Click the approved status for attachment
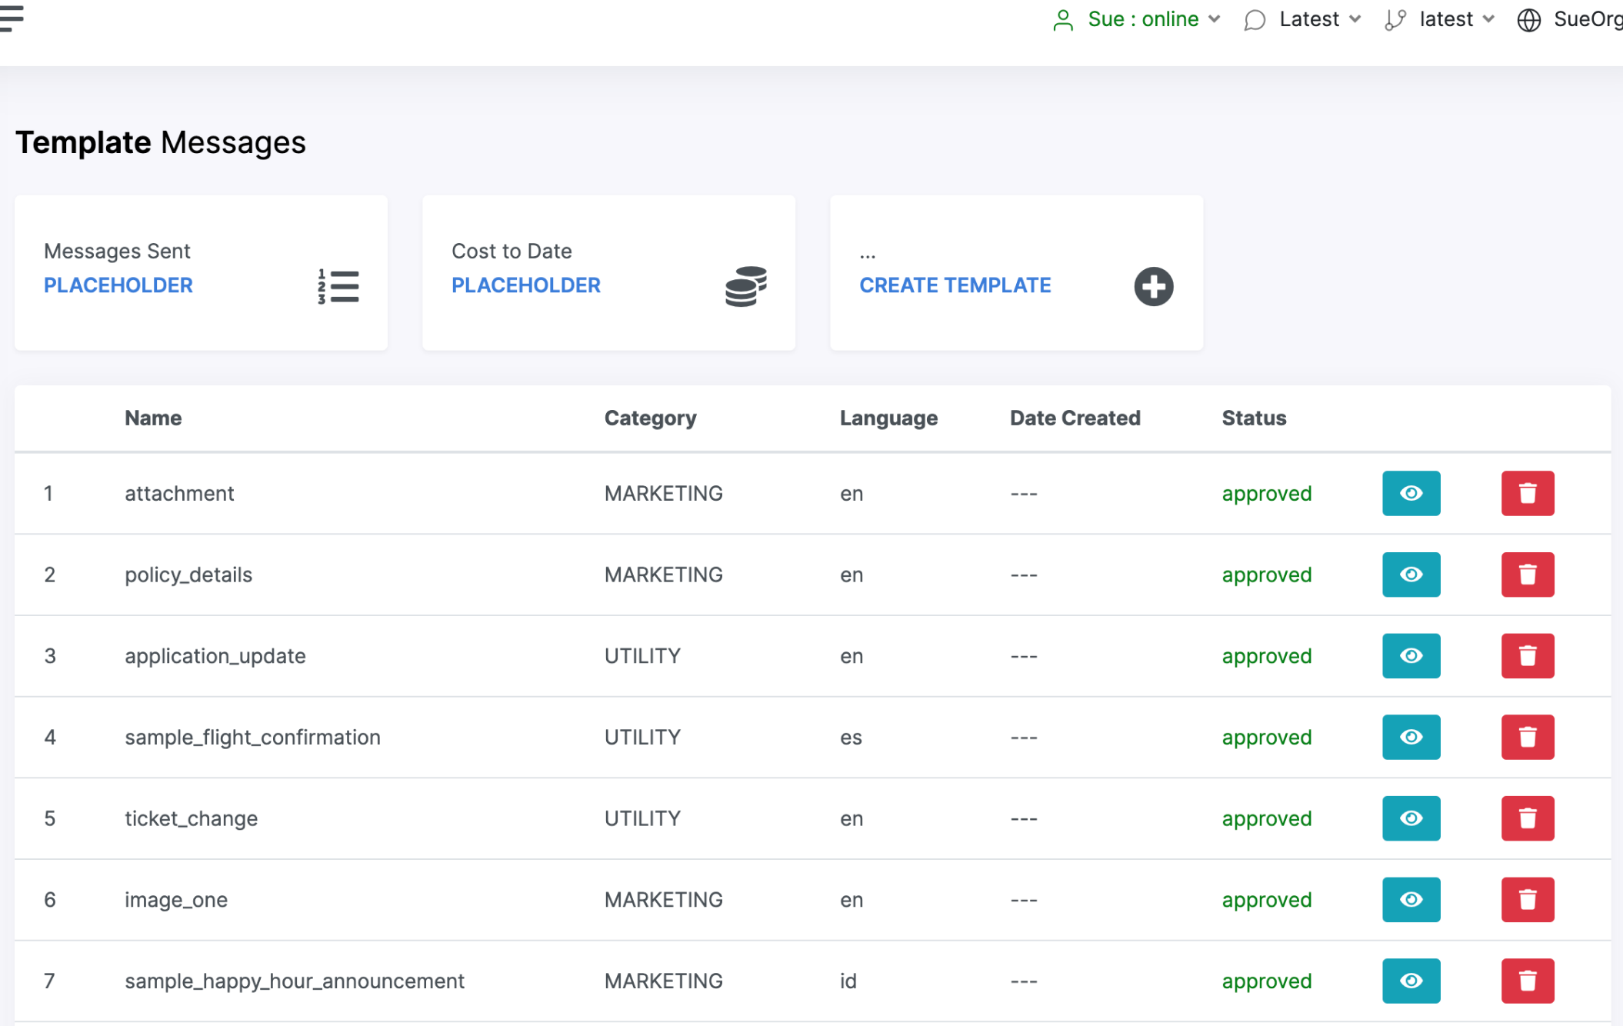 [x=1266, y=494]
